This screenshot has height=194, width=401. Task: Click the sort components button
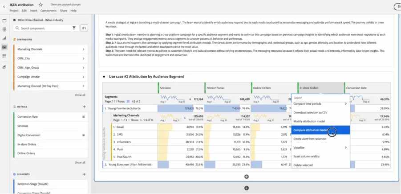[84, 28]
